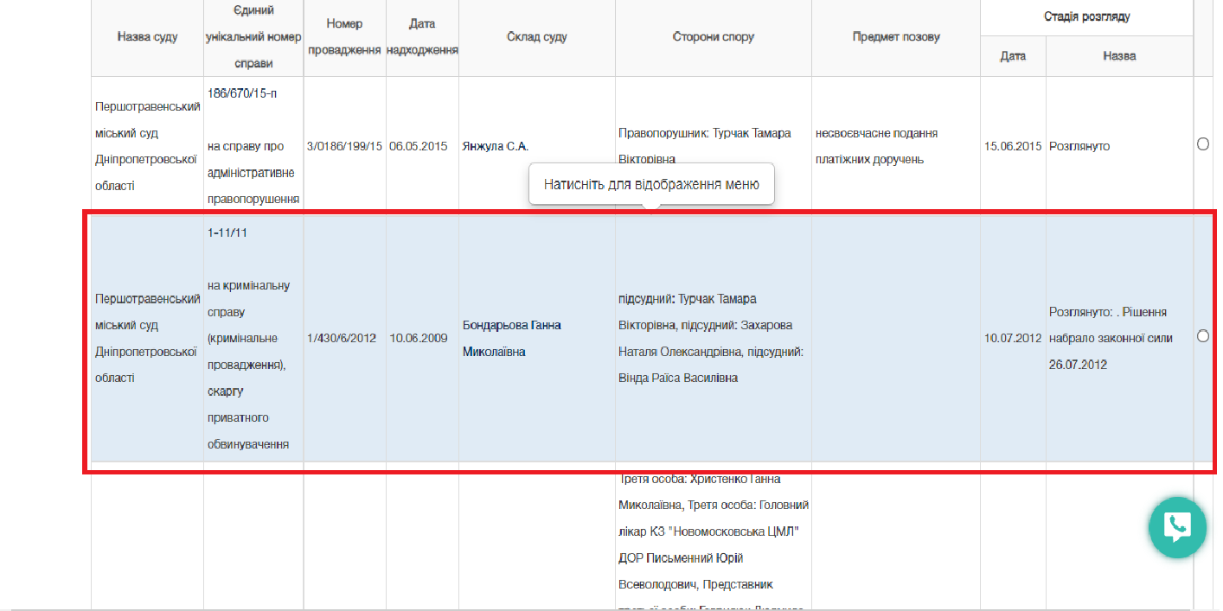Click the «Предмет позову» column header
Image resolution: width=1223 pixels, height=611 pixels.
(895, 37)
